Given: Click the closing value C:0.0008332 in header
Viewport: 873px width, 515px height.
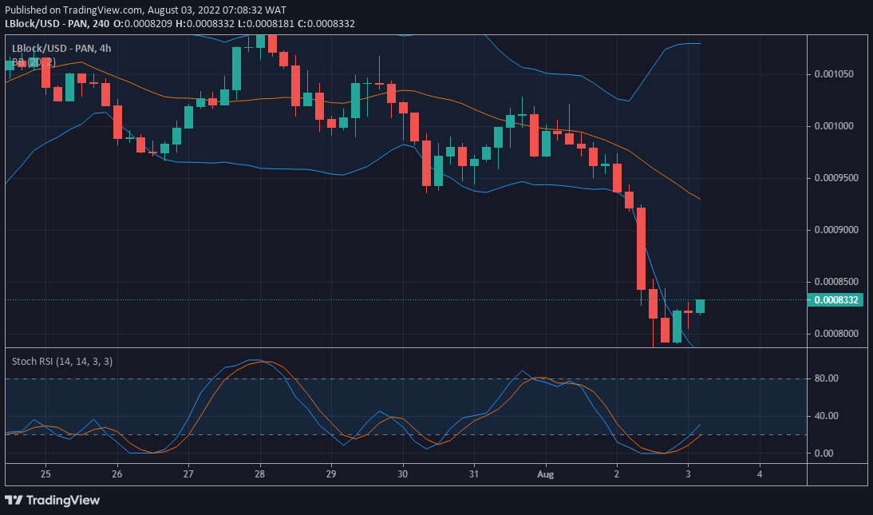Looking at the screenshot, I should tap(326, 24).
